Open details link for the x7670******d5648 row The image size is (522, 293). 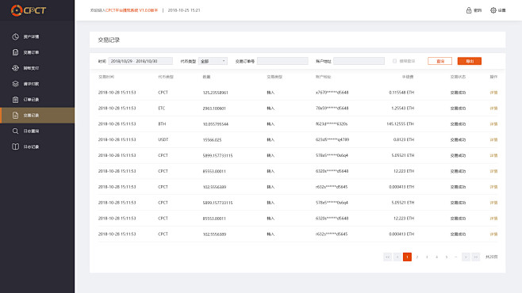[493, 93]
